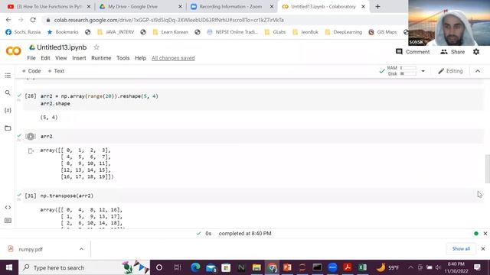Open the DeepLearning bookmark folder
The width and height of the screenshot is (490, 275).
click(344, 32)
